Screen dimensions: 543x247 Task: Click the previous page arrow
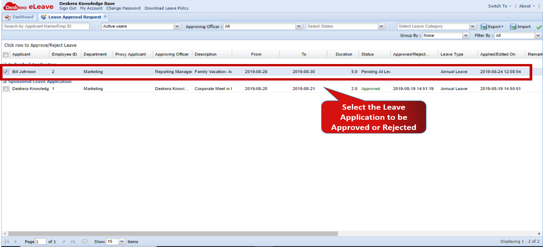point(16,242)
